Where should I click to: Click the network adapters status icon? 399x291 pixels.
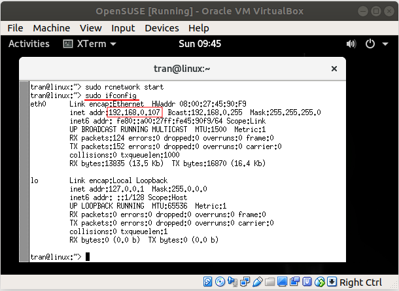pos(245,282)
